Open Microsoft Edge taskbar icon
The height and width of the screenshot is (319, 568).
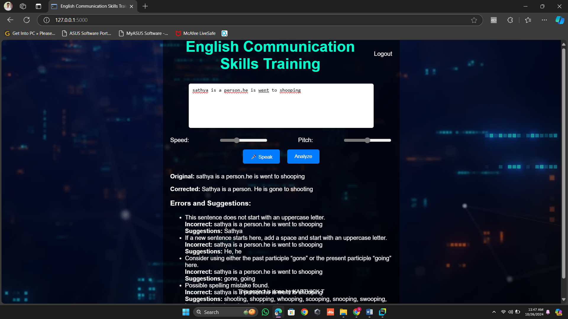(278, 312)
